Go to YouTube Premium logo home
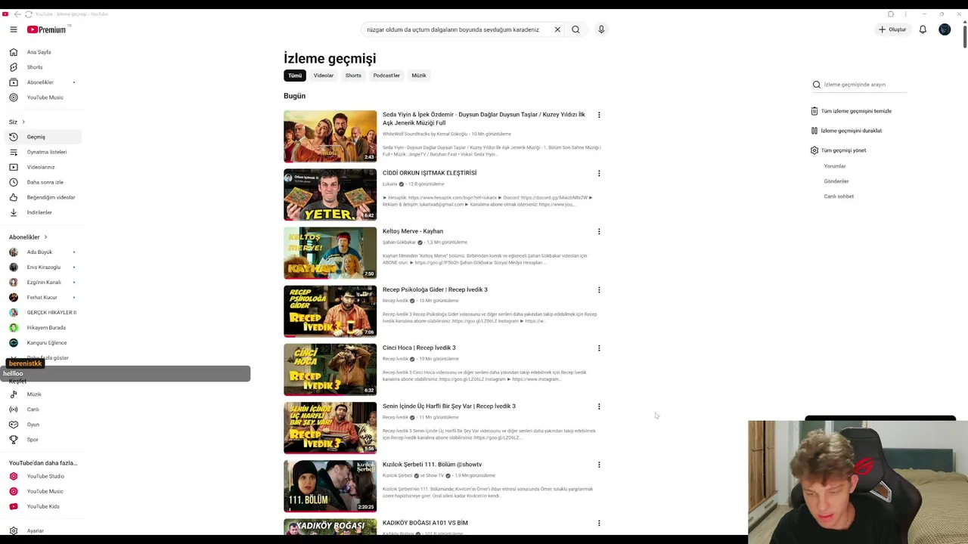968x544 pixels. coord(47,29)
